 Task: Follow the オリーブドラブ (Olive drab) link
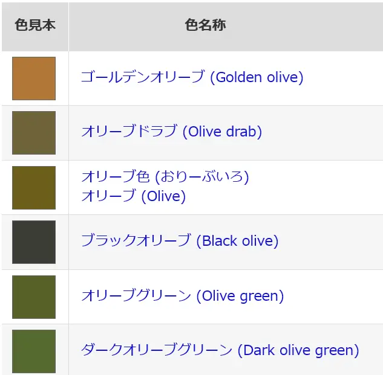click(171, 132)
